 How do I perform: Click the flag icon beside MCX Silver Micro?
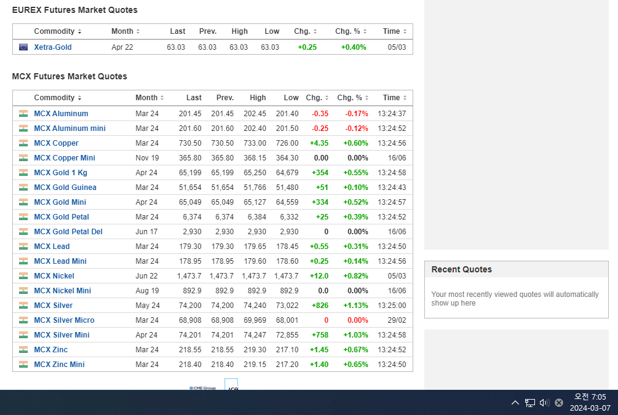[23, 320]
